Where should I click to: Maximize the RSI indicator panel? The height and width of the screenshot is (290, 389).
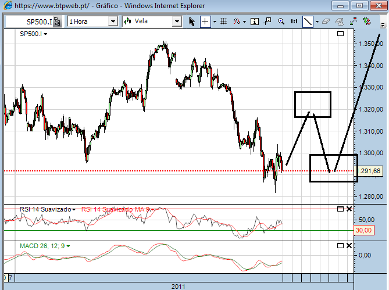click(340, 209)
